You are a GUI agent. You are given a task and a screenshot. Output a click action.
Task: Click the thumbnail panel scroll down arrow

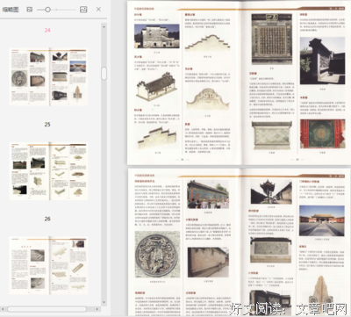tap(104, 302)
